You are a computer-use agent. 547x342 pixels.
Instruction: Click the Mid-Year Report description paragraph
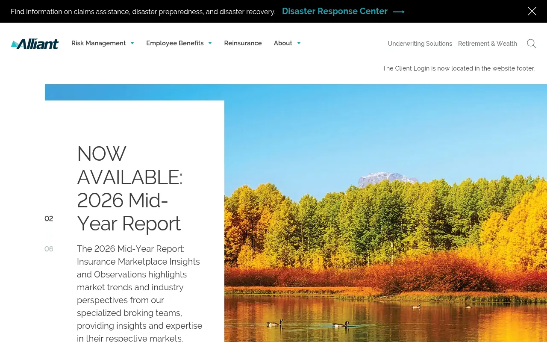click(140, 293)
